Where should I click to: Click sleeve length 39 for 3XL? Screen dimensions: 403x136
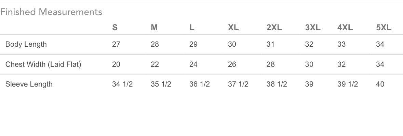point(309,84)
